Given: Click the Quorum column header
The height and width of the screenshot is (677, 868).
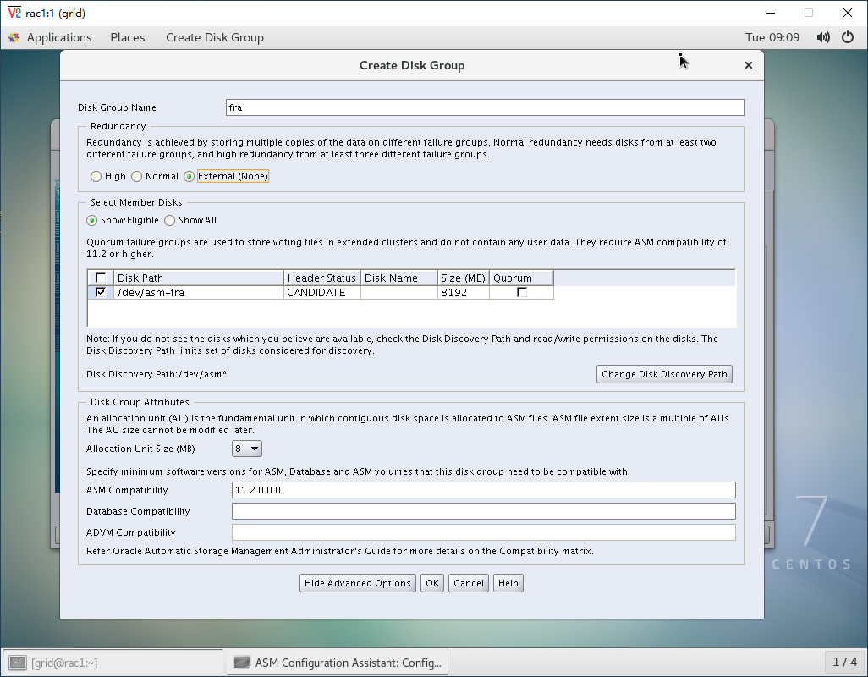Looking at the screenshot, I should coord(521,278).
